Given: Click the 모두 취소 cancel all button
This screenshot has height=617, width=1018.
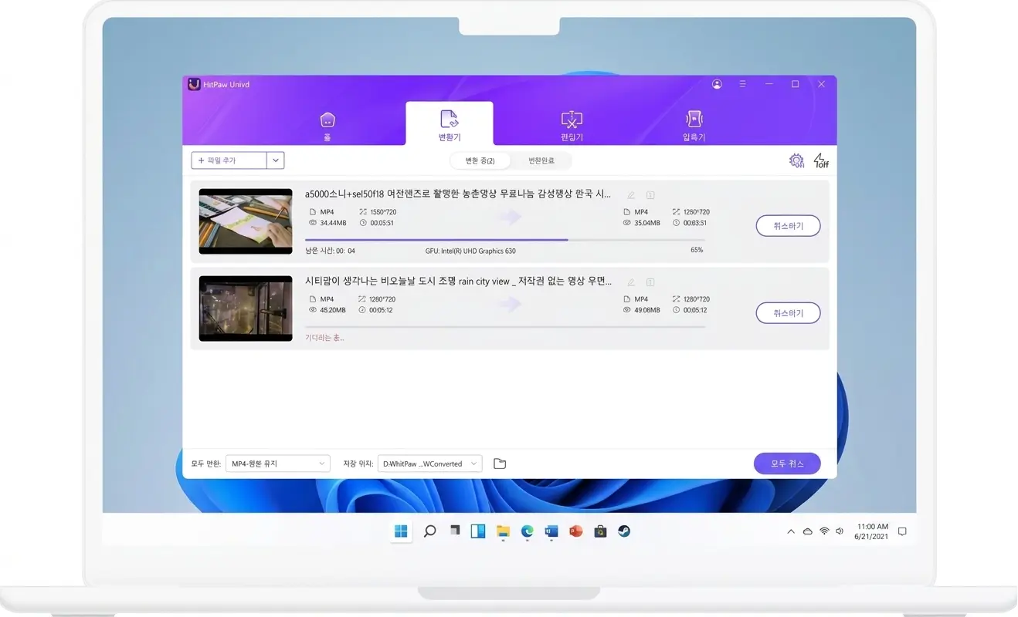Looking at the screenshot, I should 787,464.
